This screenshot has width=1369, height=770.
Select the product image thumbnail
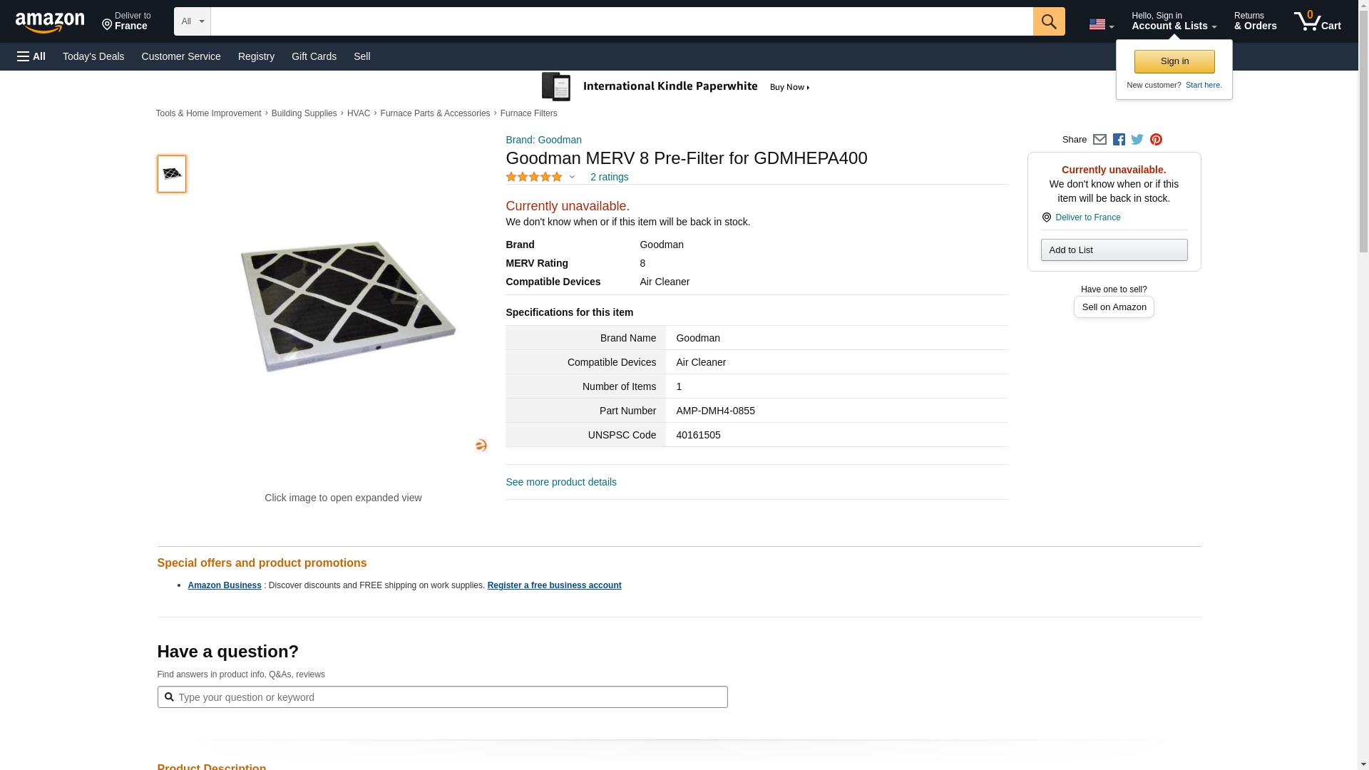[x=172, y=174]
